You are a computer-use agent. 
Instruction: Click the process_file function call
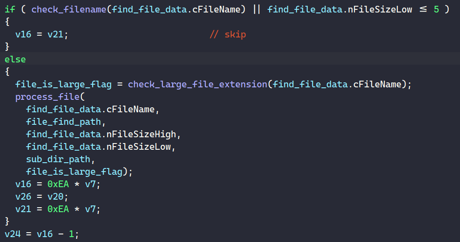pyautogui.click(x=47, y=97)
